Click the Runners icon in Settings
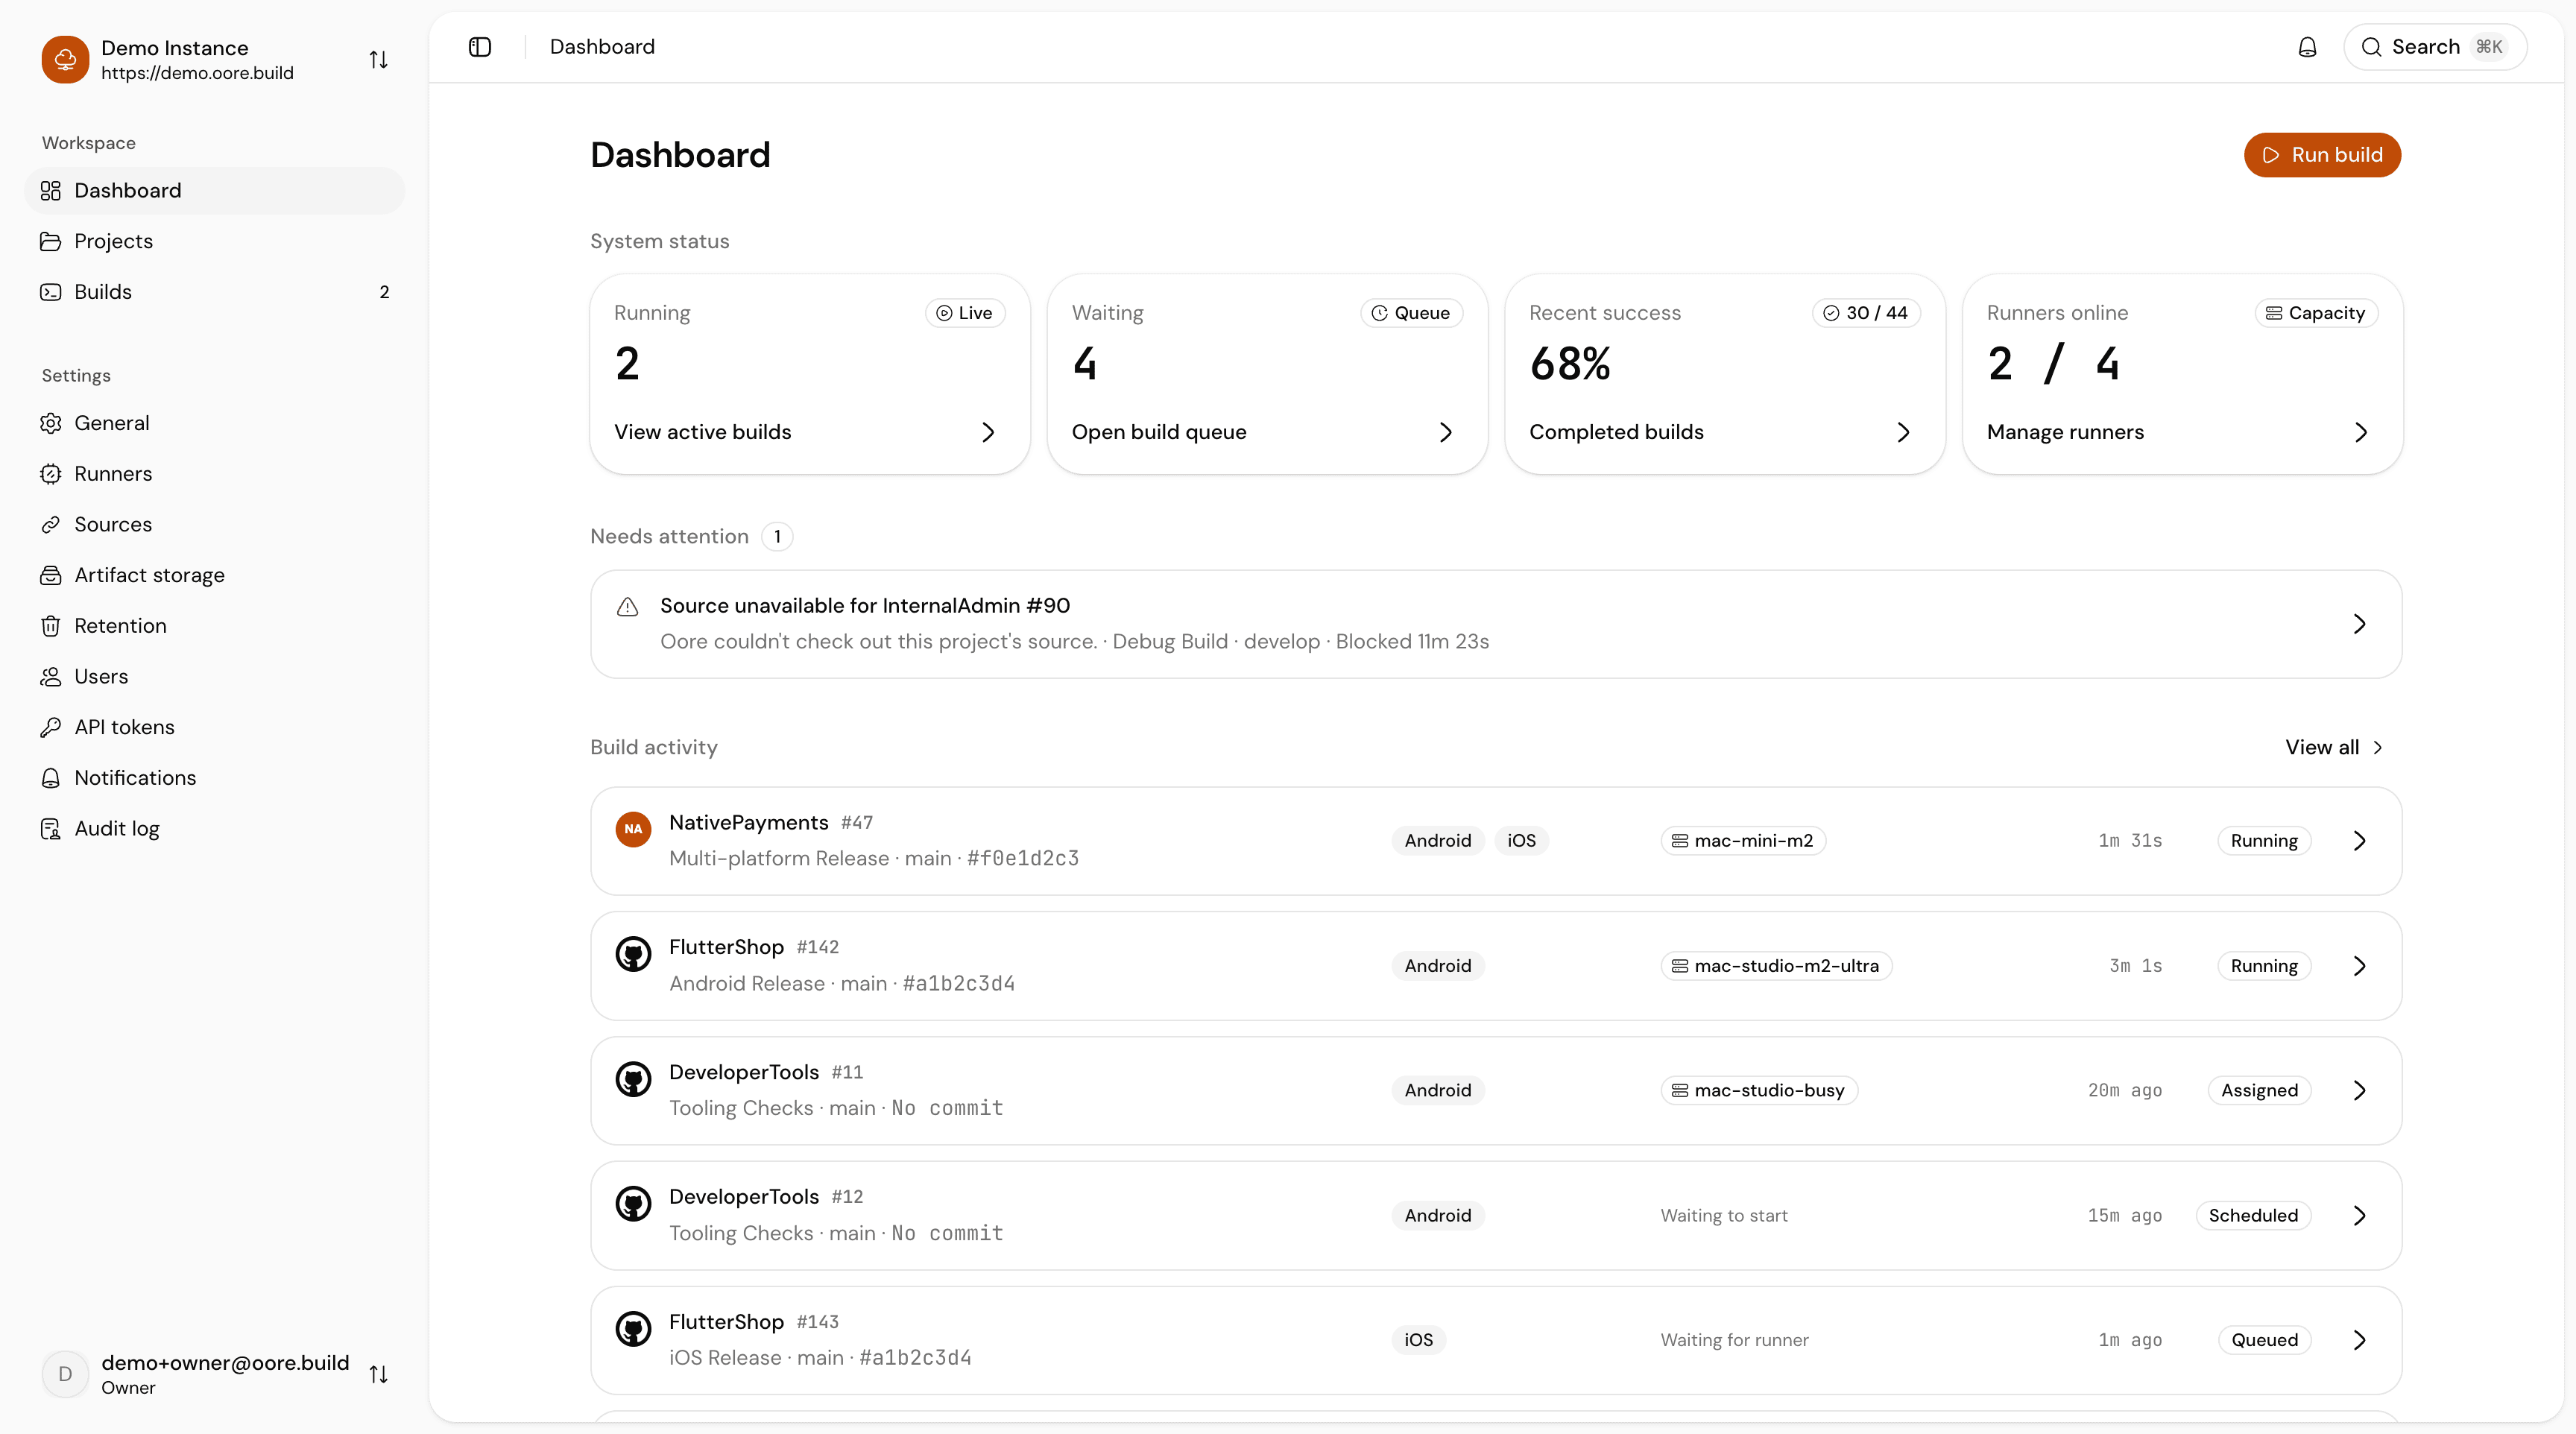Screen dimensions: 2576x1434 pos(51,474)
